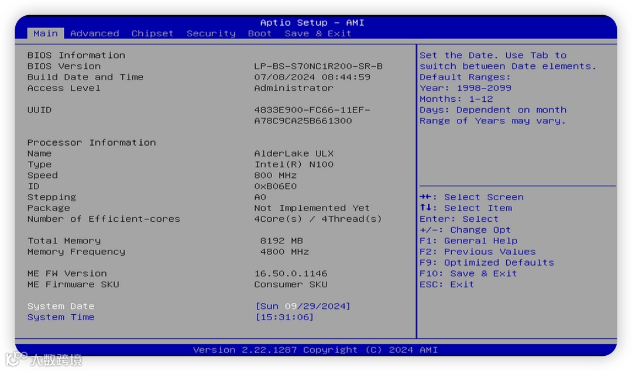Screen dimensions: 632x371
Task: Click the Aptio Setup - AMI title
Action: (312, 23)
